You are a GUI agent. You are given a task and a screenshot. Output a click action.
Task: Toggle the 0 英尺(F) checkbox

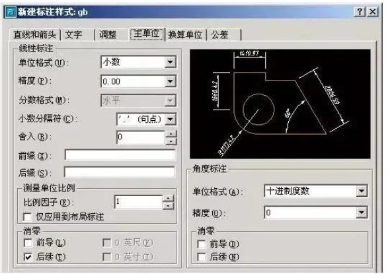pyautogui.click(x=106, y=243)
